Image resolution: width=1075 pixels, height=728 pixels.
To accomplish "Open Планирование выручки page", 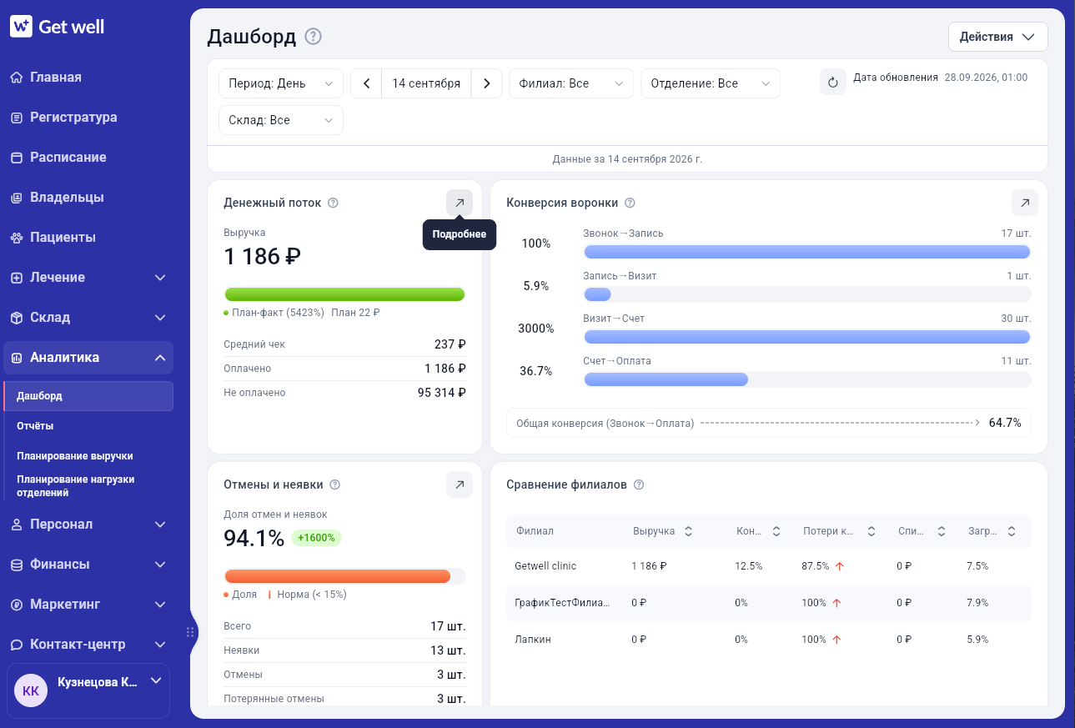I will tap(88, 456).
